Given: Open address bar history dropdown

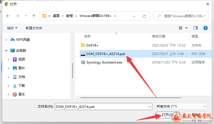Looking at the screenshot, I should [x=134, y=16].
